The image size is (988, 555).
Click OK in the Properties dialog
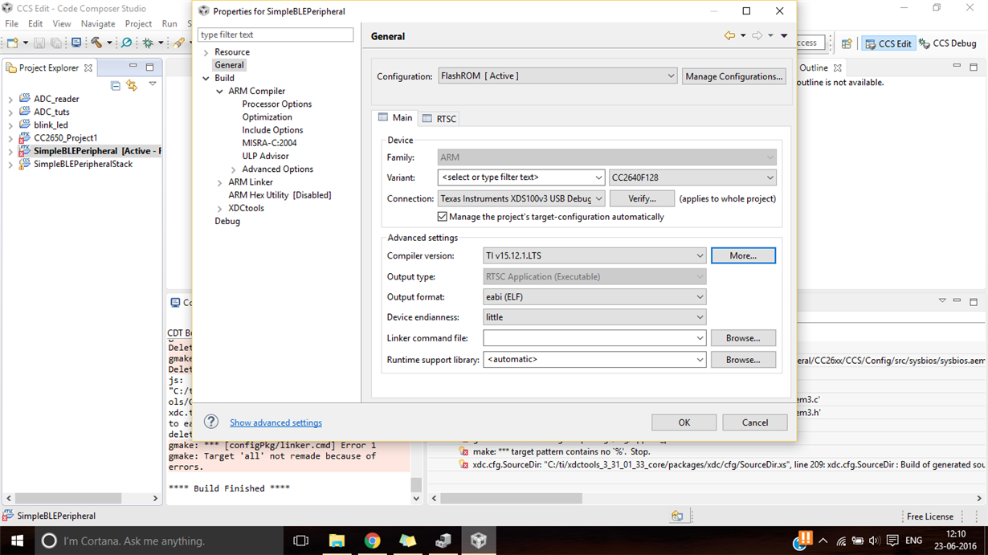(x=684, y=422)
